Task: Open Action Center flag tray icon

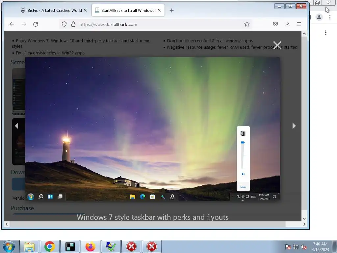Action: pyautogui.click(x=288, y=247)
